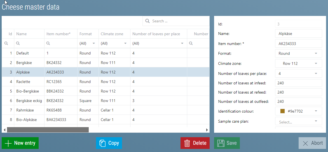Click the magnifier icon in Search box

point(147,21)
